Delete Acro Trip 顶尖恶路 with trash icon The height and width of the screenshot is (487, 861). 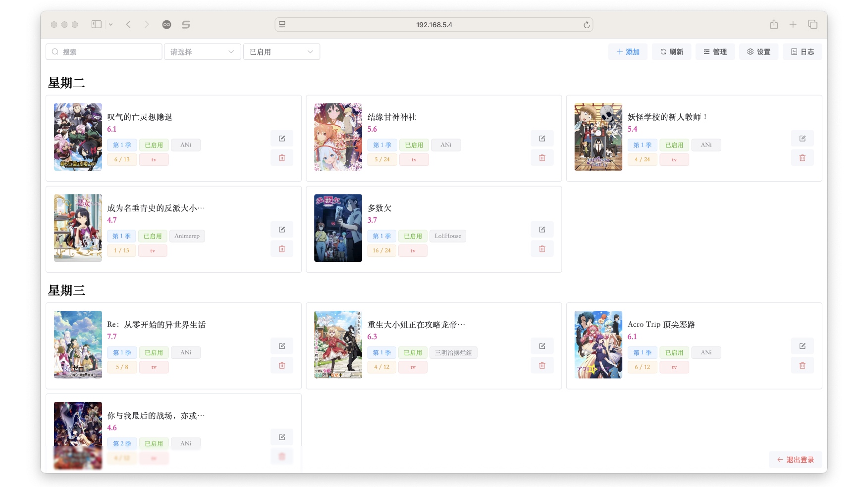pyautogui.click(x=802, y=366)
